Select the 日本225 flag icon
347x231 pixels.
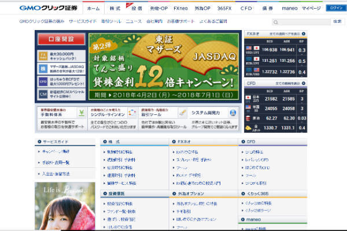tap(248, 98)
